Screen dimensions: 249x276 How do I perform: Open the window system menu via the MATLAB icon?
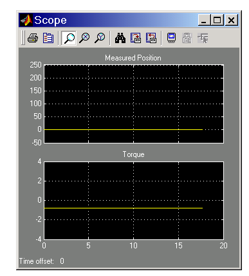[x=26, y=20]
